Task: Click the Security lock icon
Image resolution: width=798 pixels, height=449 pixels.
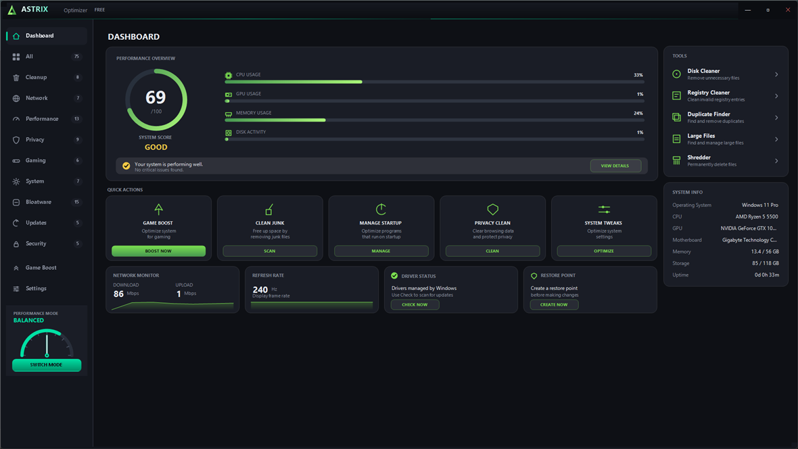Action: (x=16, y=244)
